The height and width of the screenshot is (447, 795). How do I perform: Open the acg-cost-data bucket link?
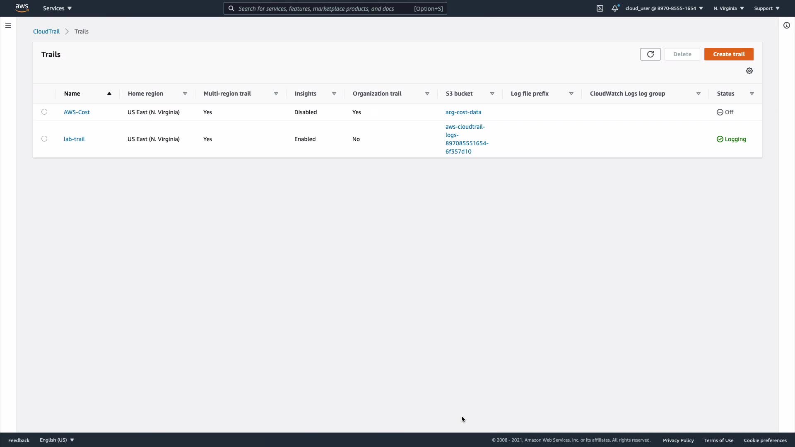coord(463,112)
